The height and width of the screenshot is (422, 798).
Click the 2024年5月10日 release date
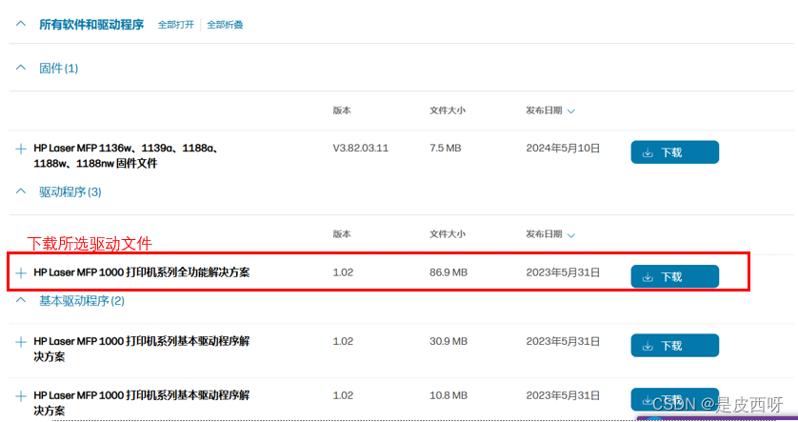click(x=563, y=149)
